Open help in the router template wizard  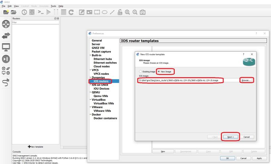243,54
